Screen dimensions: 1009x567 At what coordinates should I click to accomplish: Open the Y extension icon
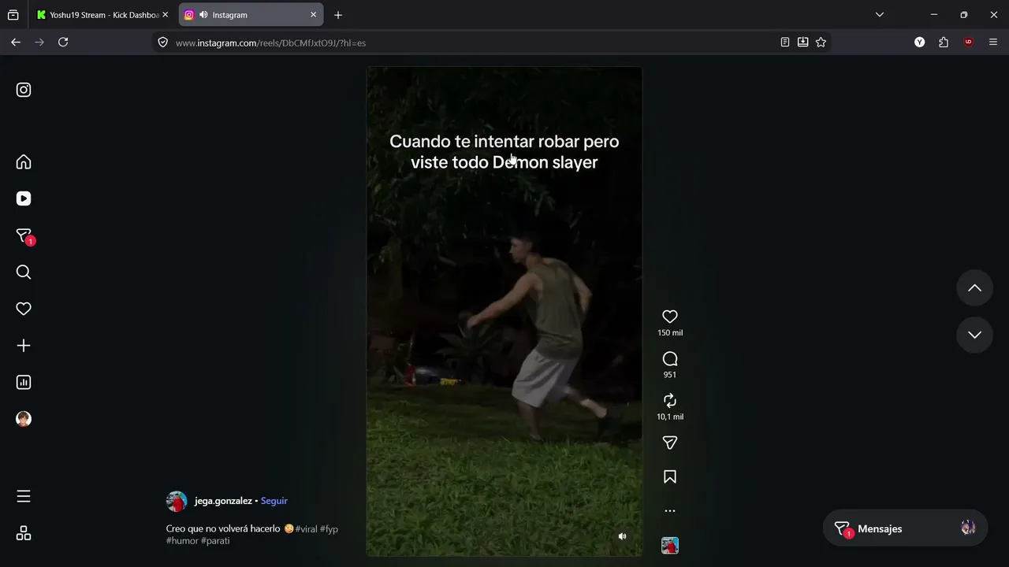pos(919,43)
